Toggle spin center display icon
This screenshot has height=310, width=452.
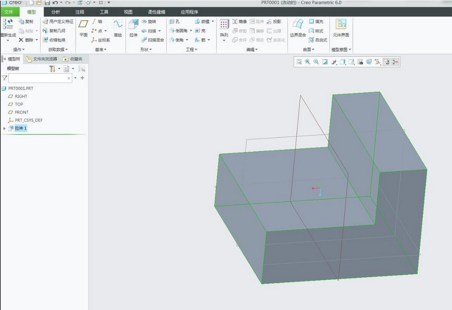tap(395, 62)
